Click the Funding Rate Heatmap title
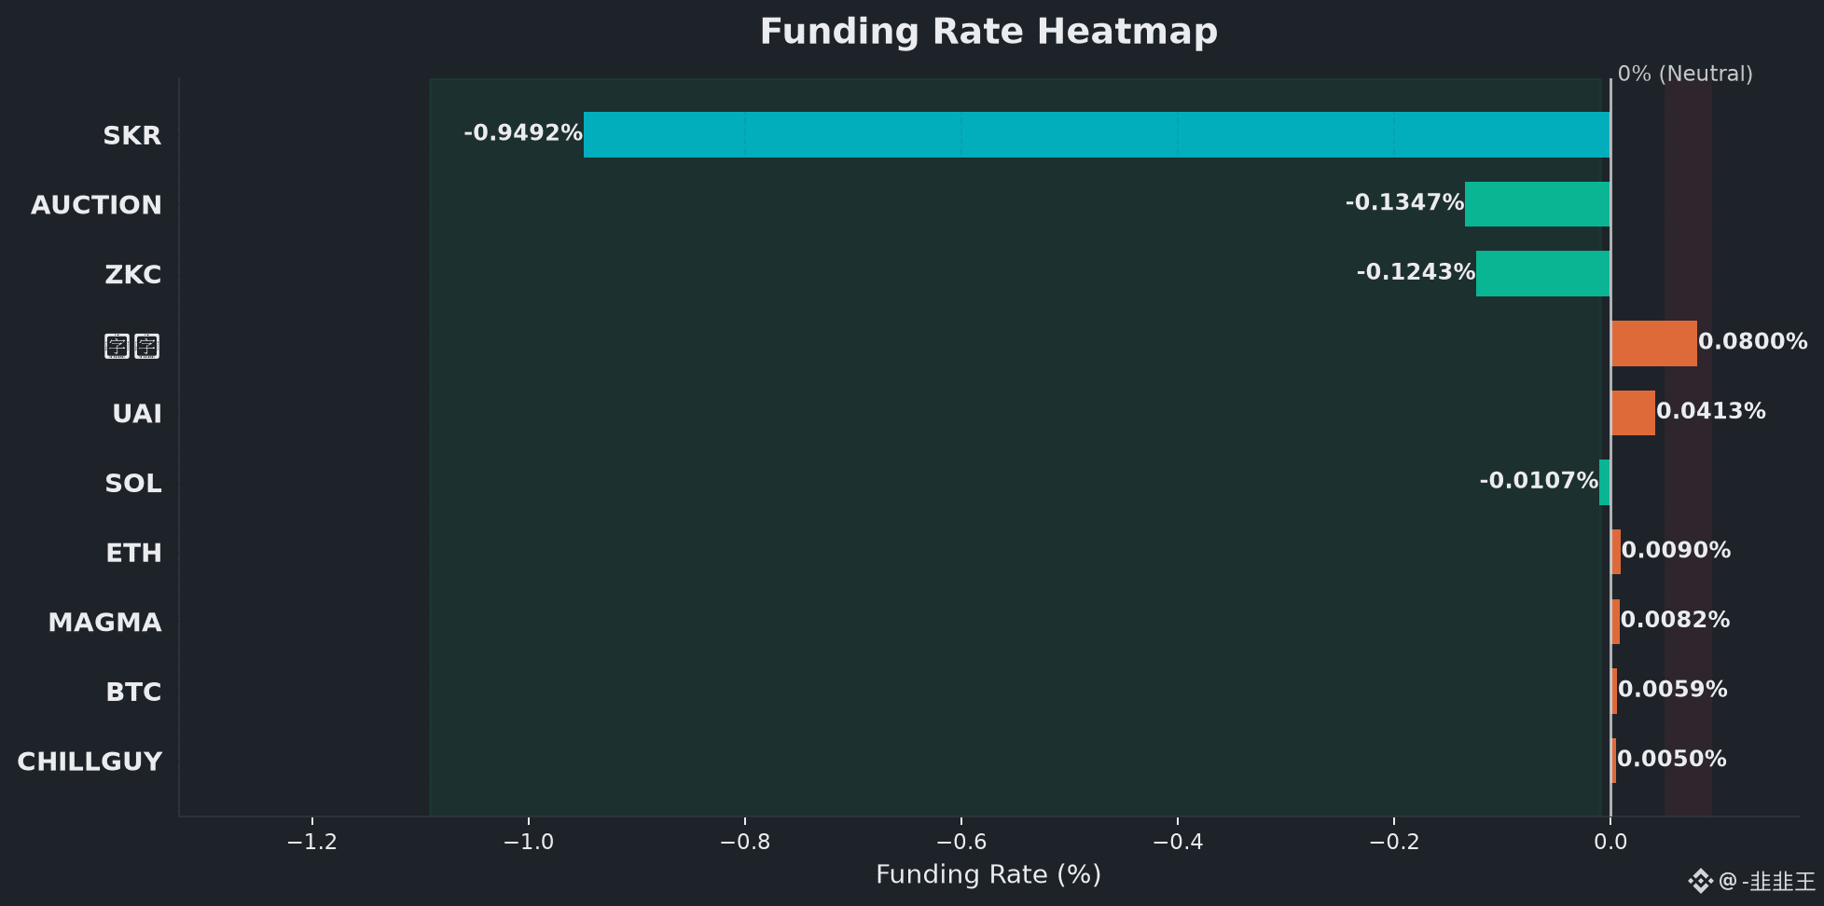The width and height of the screenshot is (1824, 906). pos(988,32)
